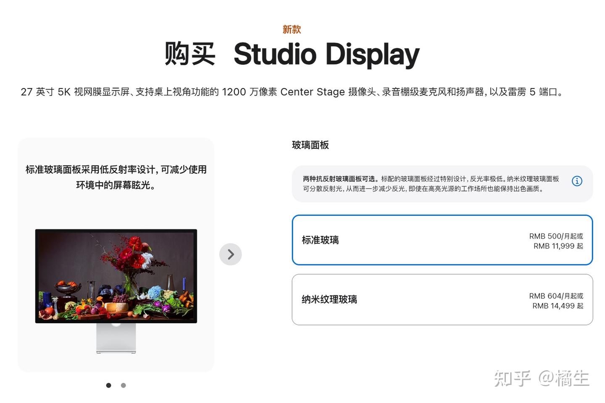Click the RMB 604/月起或 monthly price
Screen dimensions: 605x403
click(x=556, y=296)
